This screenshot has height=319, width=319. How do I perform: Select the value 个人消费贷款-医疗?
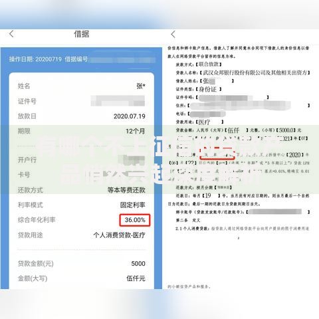click(x=119, y=235)
